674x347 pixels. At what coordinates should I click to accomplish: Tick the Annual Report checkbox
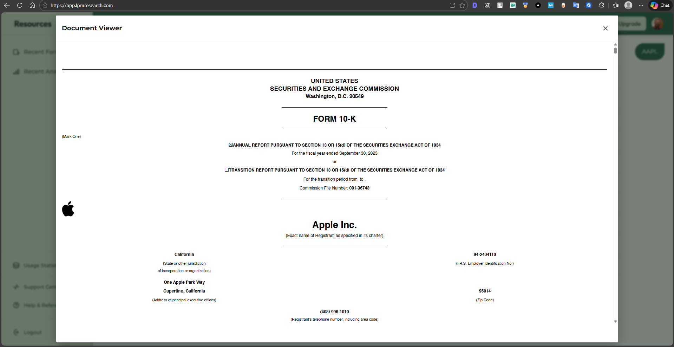231,145
